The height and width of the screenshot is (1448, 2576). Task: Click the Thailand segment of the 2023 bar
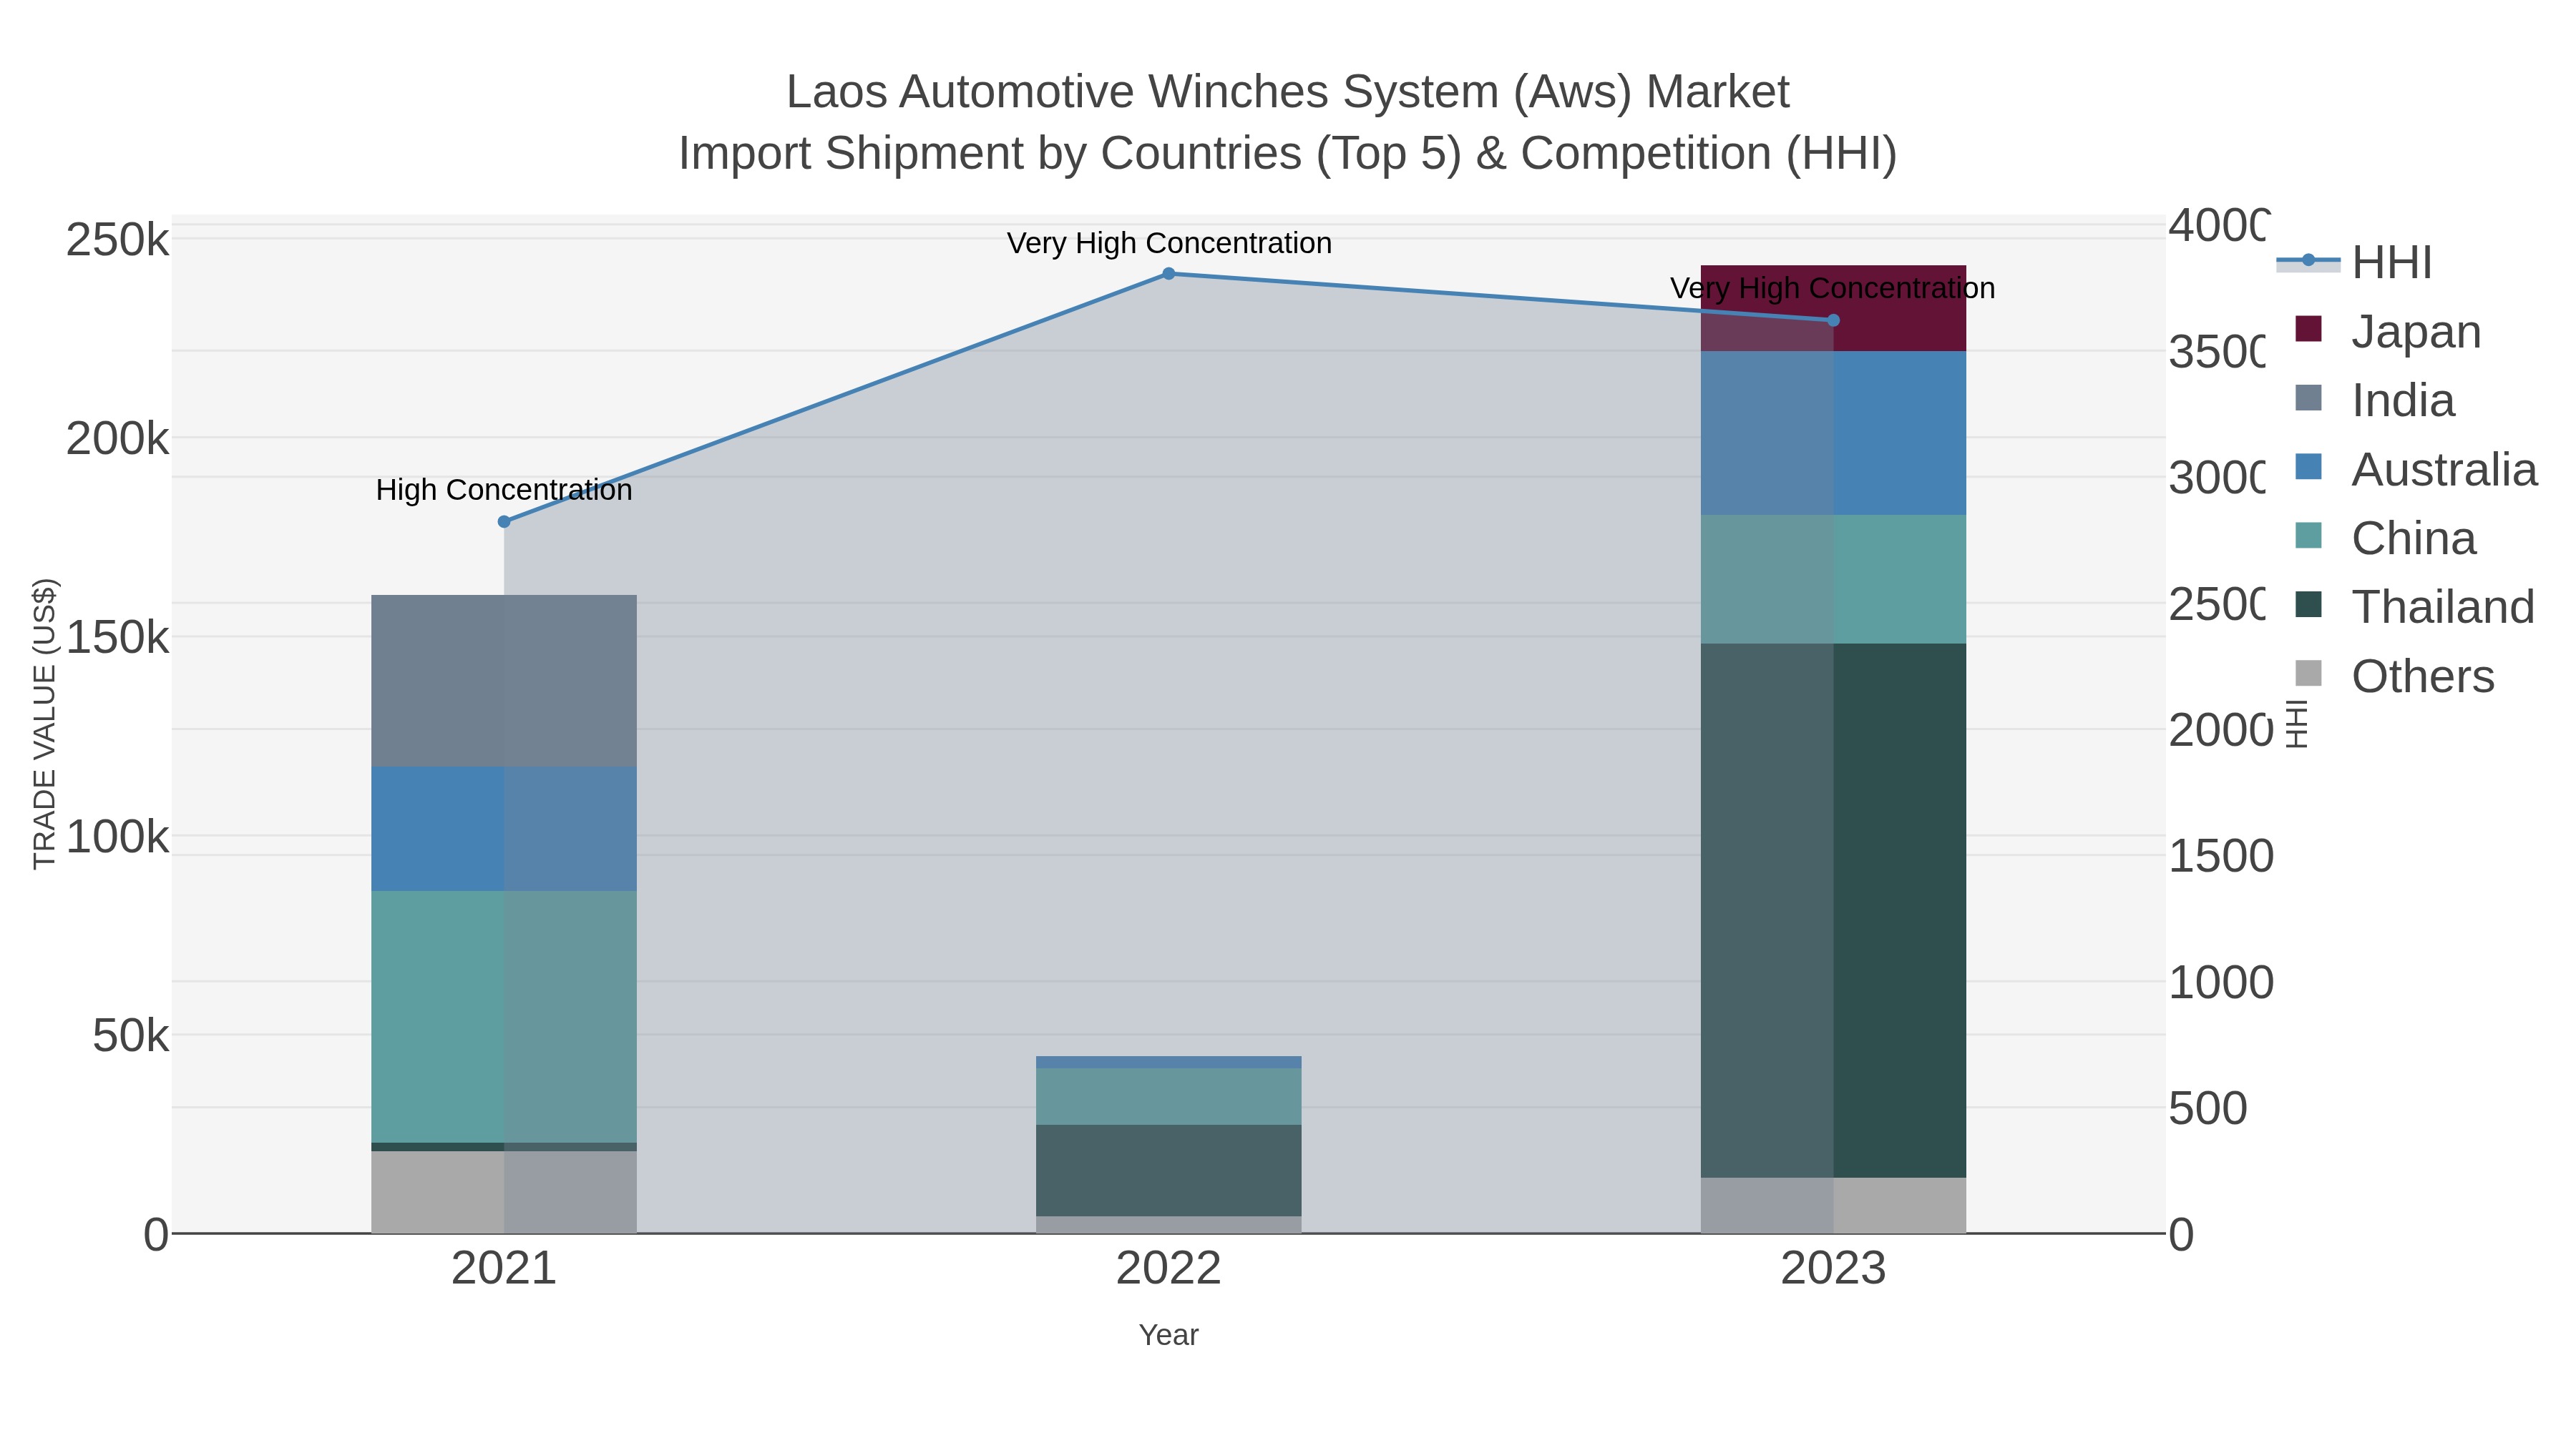click(x=1833, y=910)
